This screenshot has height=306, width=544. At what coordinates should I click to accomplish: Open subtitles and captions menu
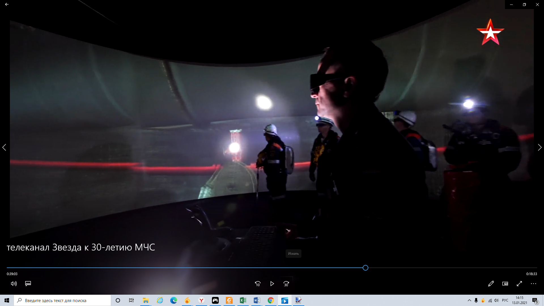coord(28,284)
